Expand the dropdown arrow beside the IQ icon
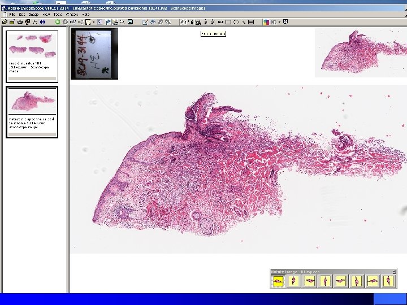This screenshot has height=305, width=407. [x=279, y=22]
